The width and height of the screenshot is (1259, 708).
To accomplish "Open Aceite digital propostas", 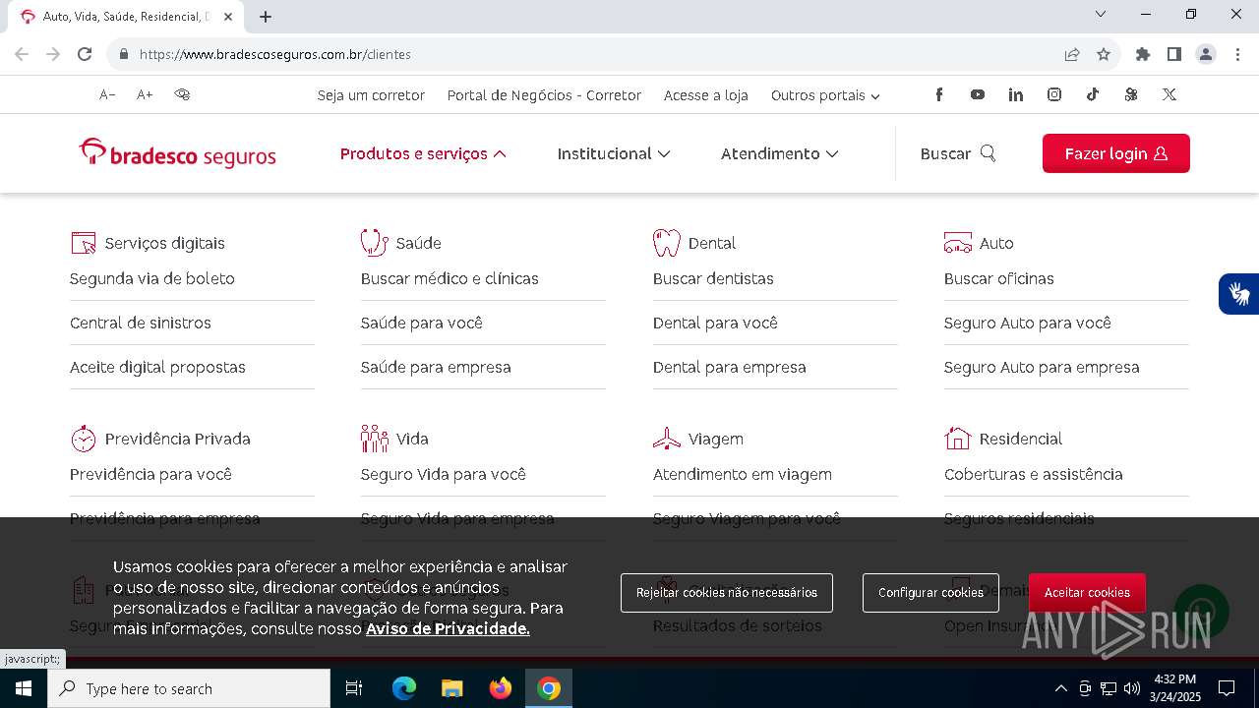I will click(157, 367).
